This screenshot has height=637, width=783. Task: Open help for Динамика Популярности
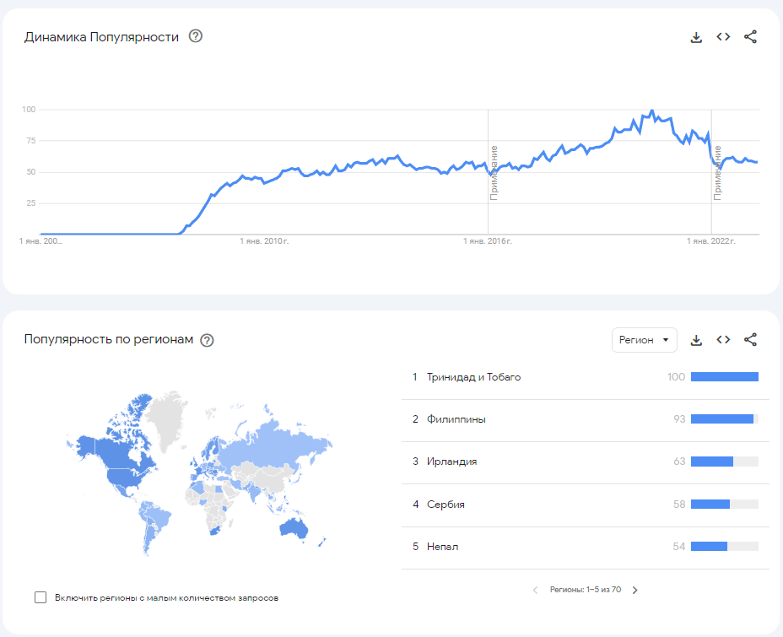pos(196,36)
